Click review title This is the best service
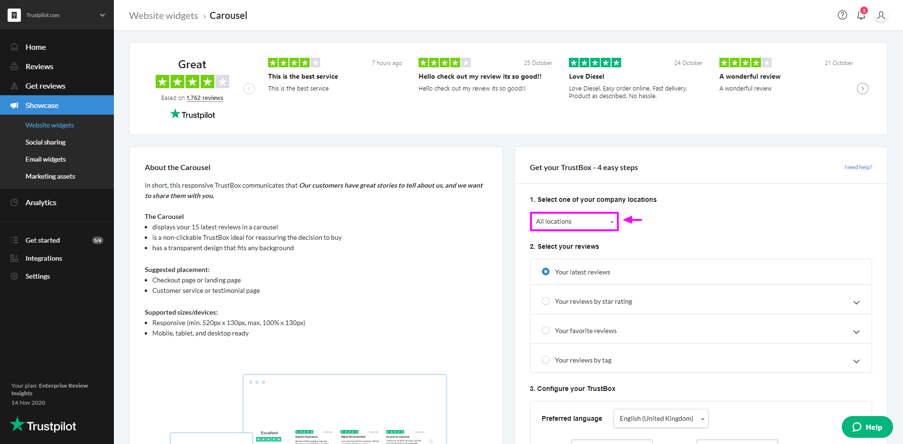Viewport: 903px width, 444px height. pos(303,76)
